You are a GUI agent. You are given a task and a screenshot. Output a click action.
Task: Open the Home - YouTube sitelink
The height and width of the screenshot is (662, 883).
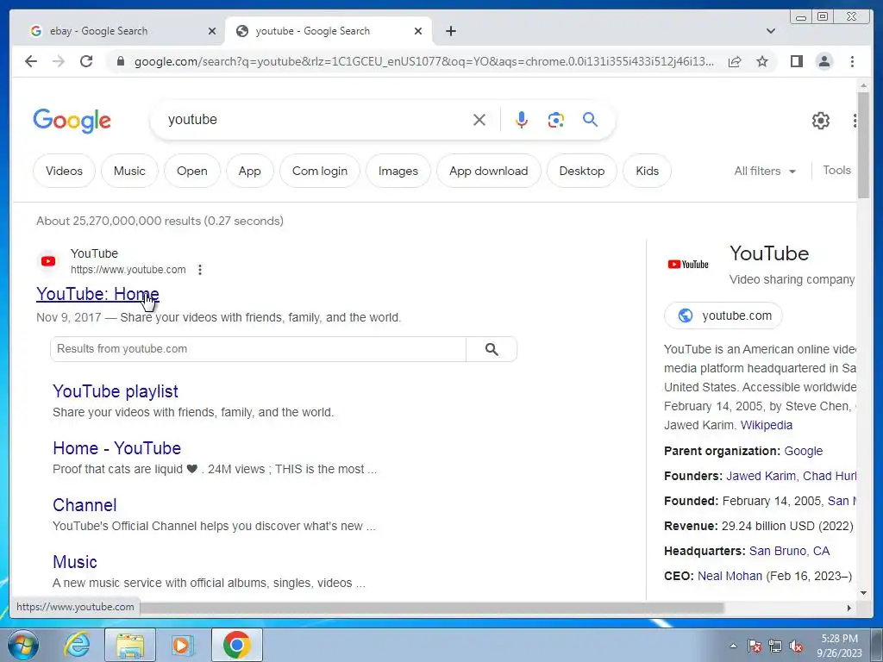coord(116,448)
